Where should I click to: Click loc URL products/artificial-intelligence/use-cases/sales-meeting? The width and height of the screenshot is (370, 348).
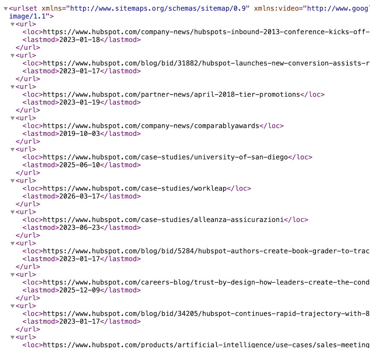click(x=206, y=345)
